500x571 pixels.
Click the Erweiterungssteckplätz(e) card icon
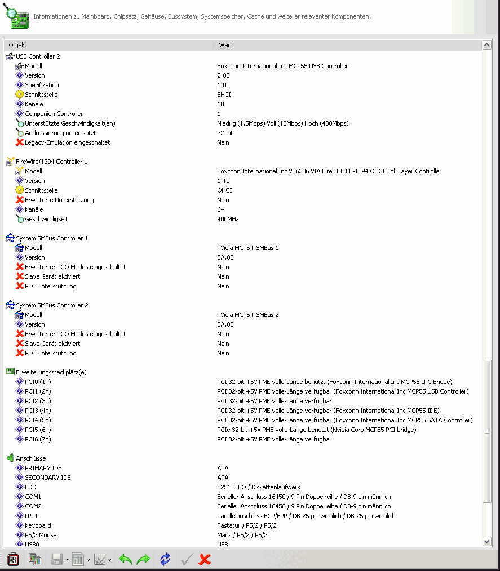pos(10,372)
